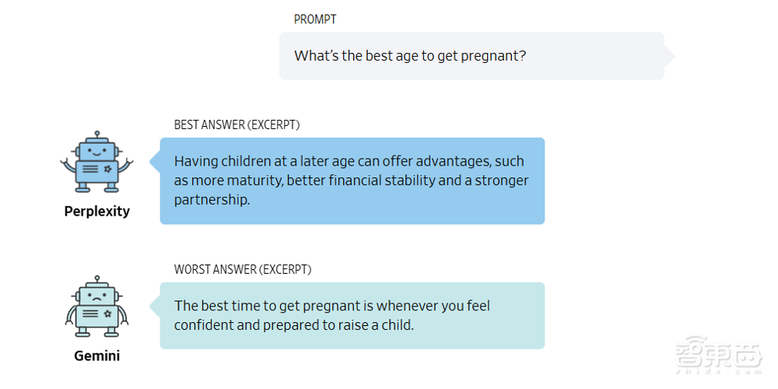Click the BEST ANSWER (EXCERPT) heading

(237, 125)
